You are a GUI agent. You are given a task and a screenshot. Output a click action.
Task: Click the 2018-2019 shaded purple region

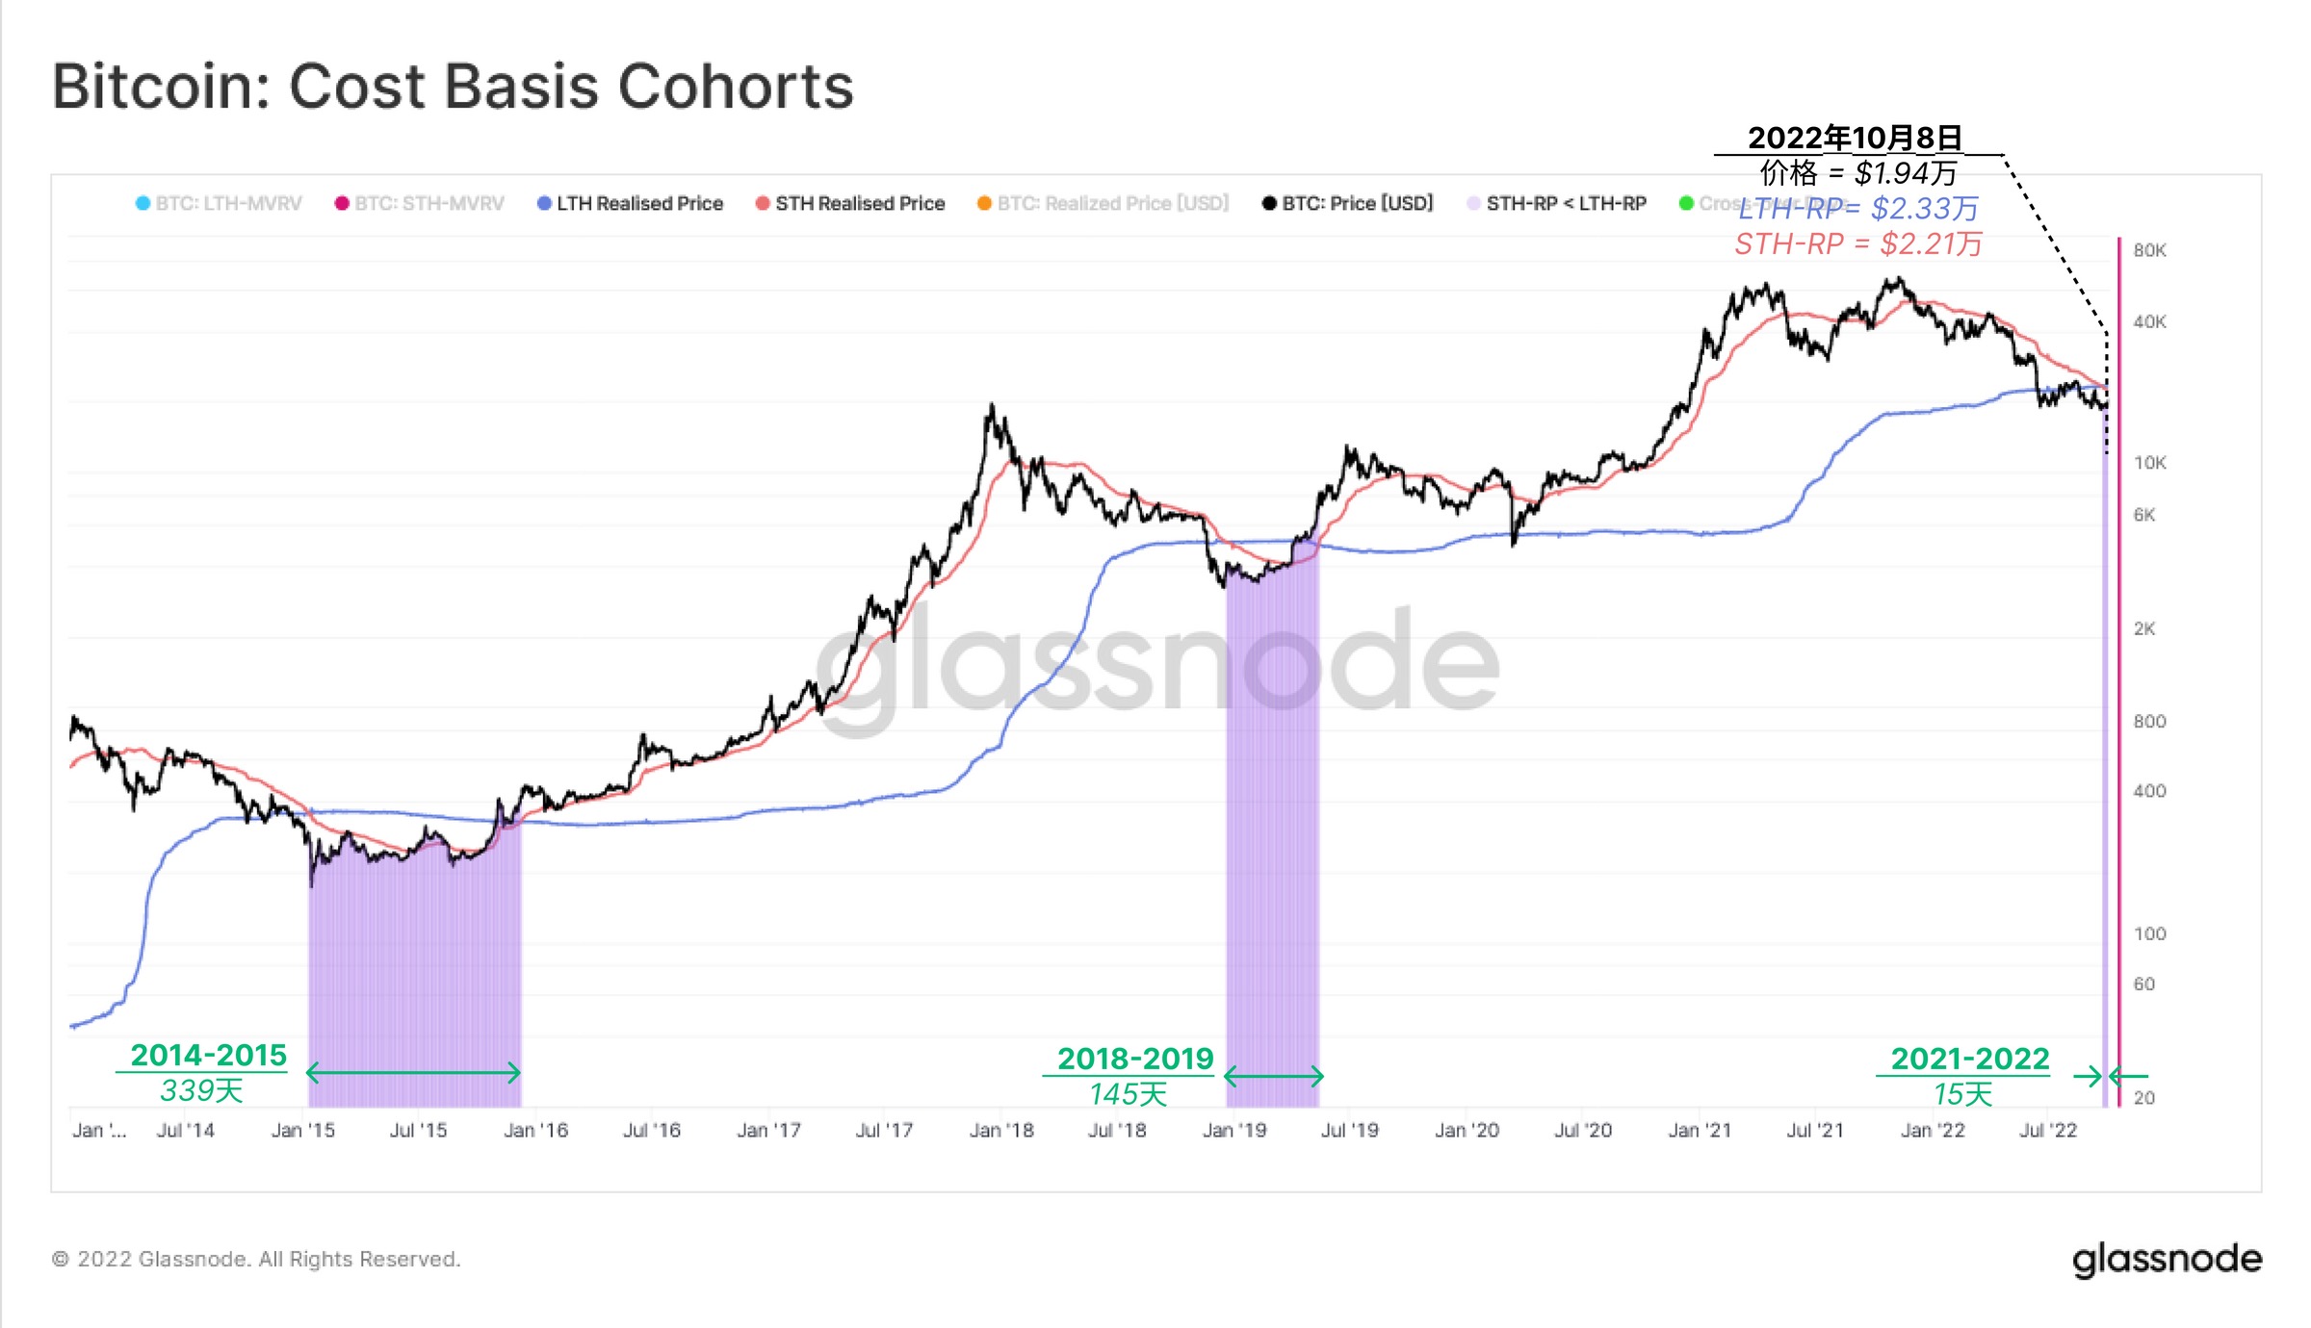1272,828
